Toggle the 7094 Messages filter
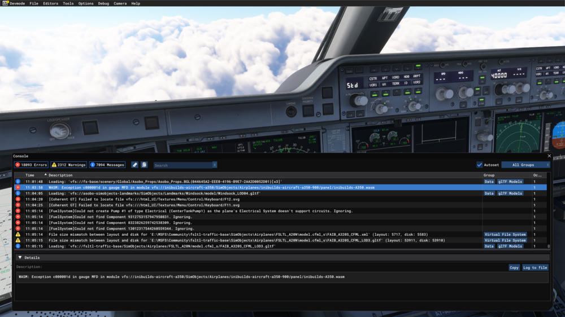 point(107,165)
